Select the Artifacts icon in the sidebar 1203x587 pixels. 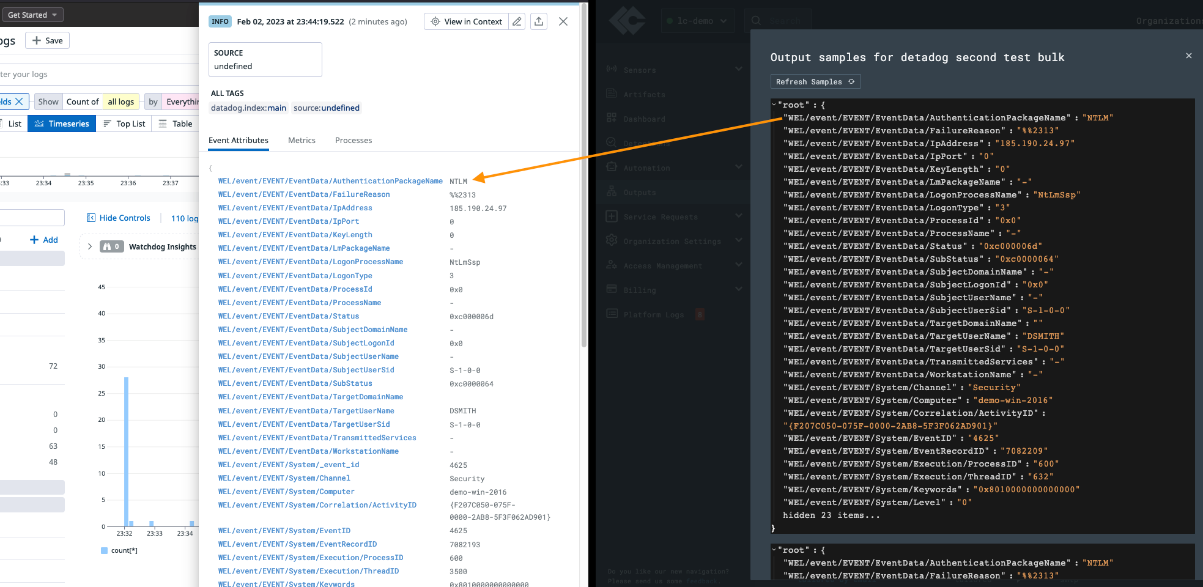[612, 94]
